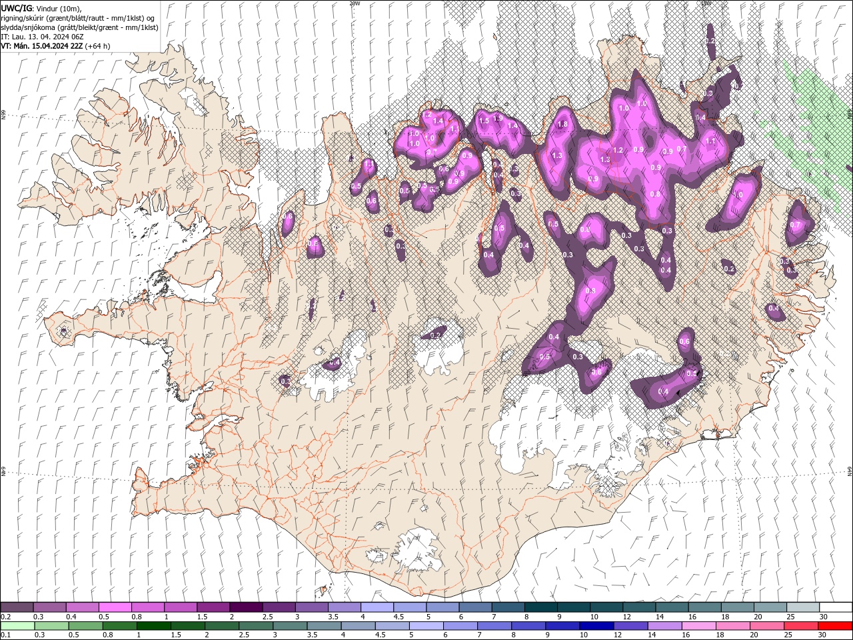The image size is (853, 640).
Task: Select the Vindur (10m) header text
Action: [x=59, y=9]
